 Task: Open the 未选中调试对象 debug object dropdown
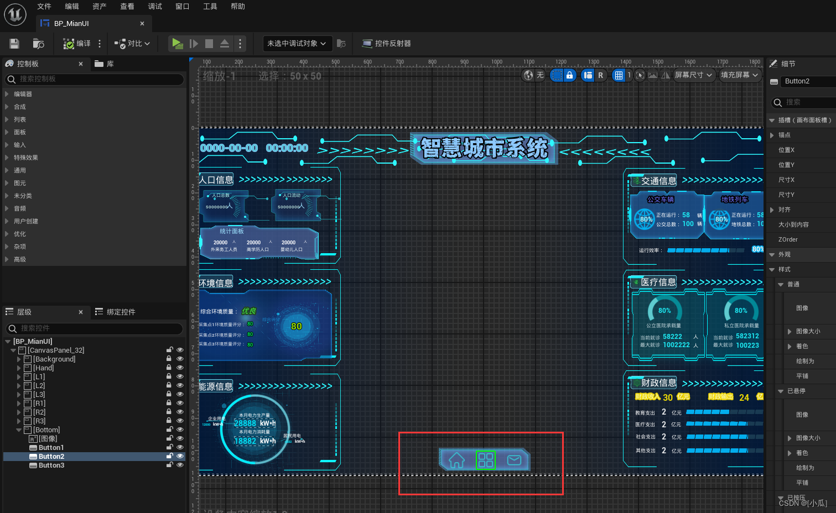click(x=297, y=44)
